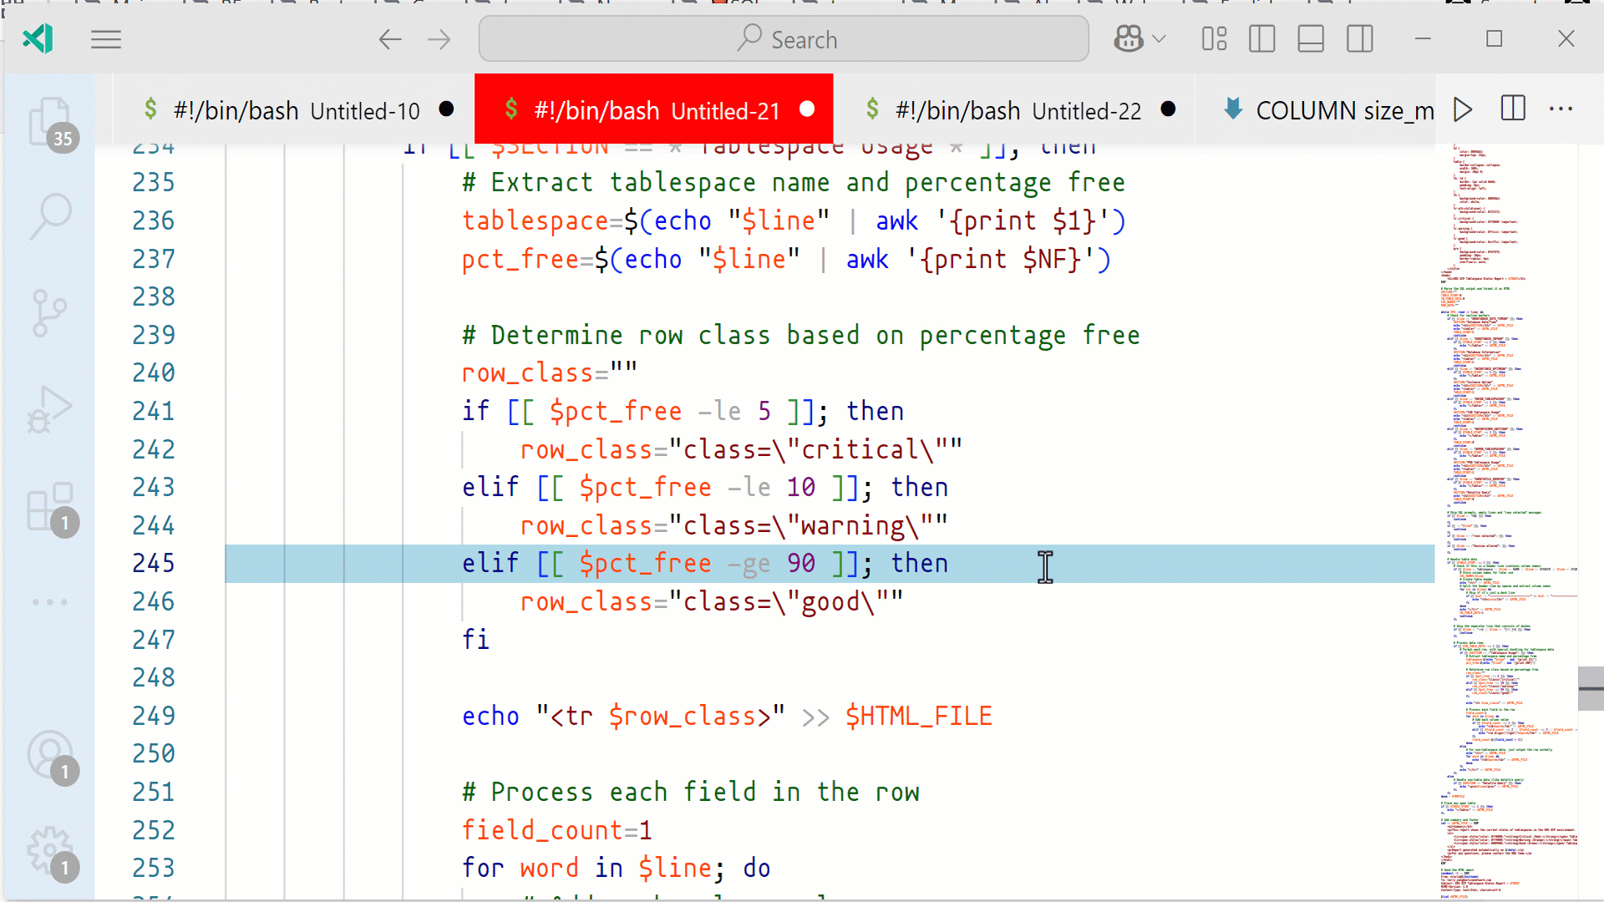Open the Search sidebar view
The width and height of the screenshot is (1604, 902).
50,215
